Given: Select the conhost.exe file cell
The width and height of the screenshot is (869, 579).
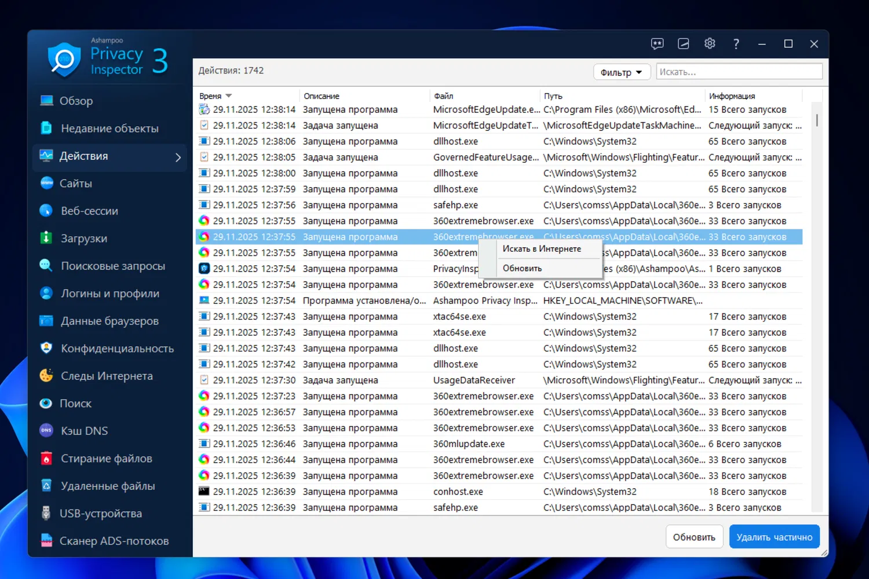Looking at the screenshot, I should 458,492.
